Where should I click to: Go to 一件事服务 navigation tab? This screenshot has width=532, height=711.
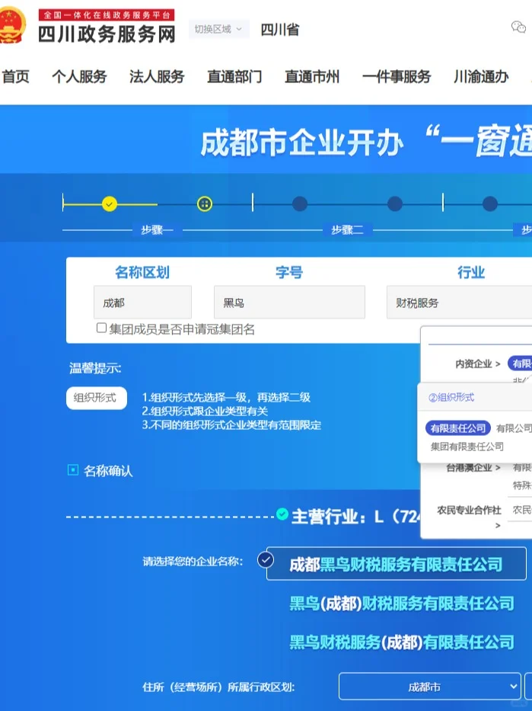[x=396, y=76]
